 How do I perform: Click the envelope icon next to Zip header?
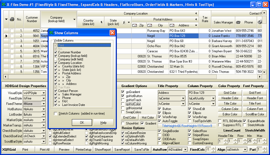pos(135,25)
